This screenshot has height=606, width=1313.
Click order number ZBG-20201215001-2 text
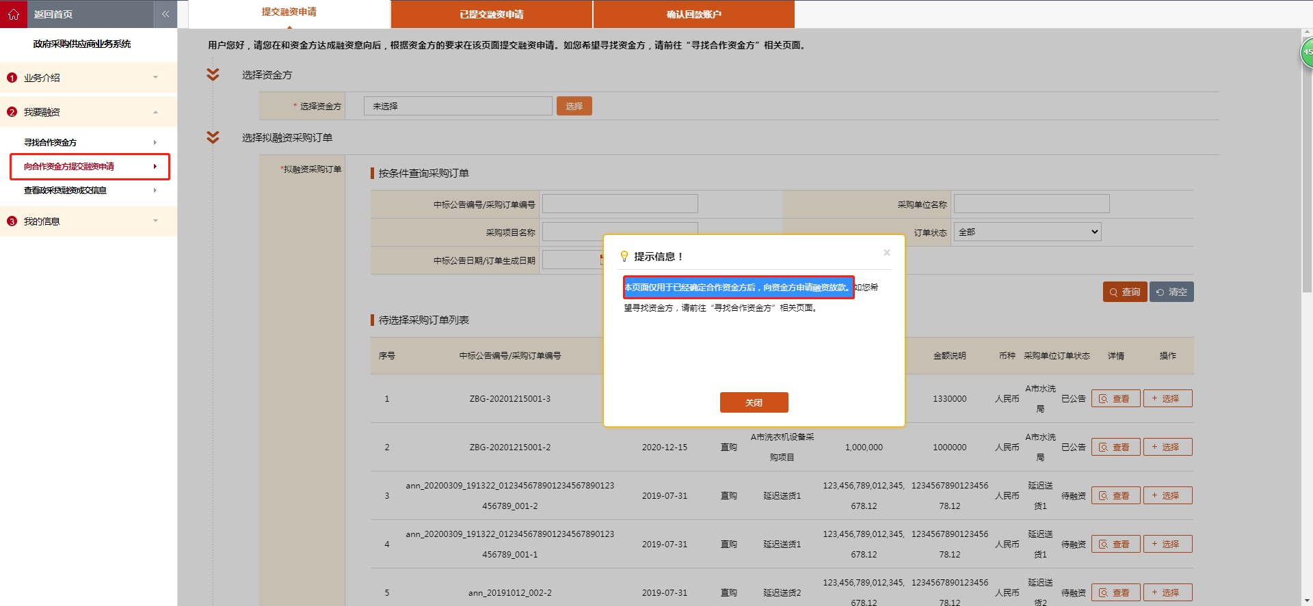pos(510,447)
